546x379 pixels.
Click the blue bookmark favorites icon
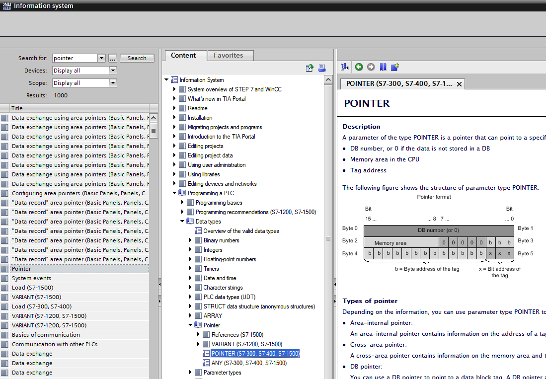[383, 67]
